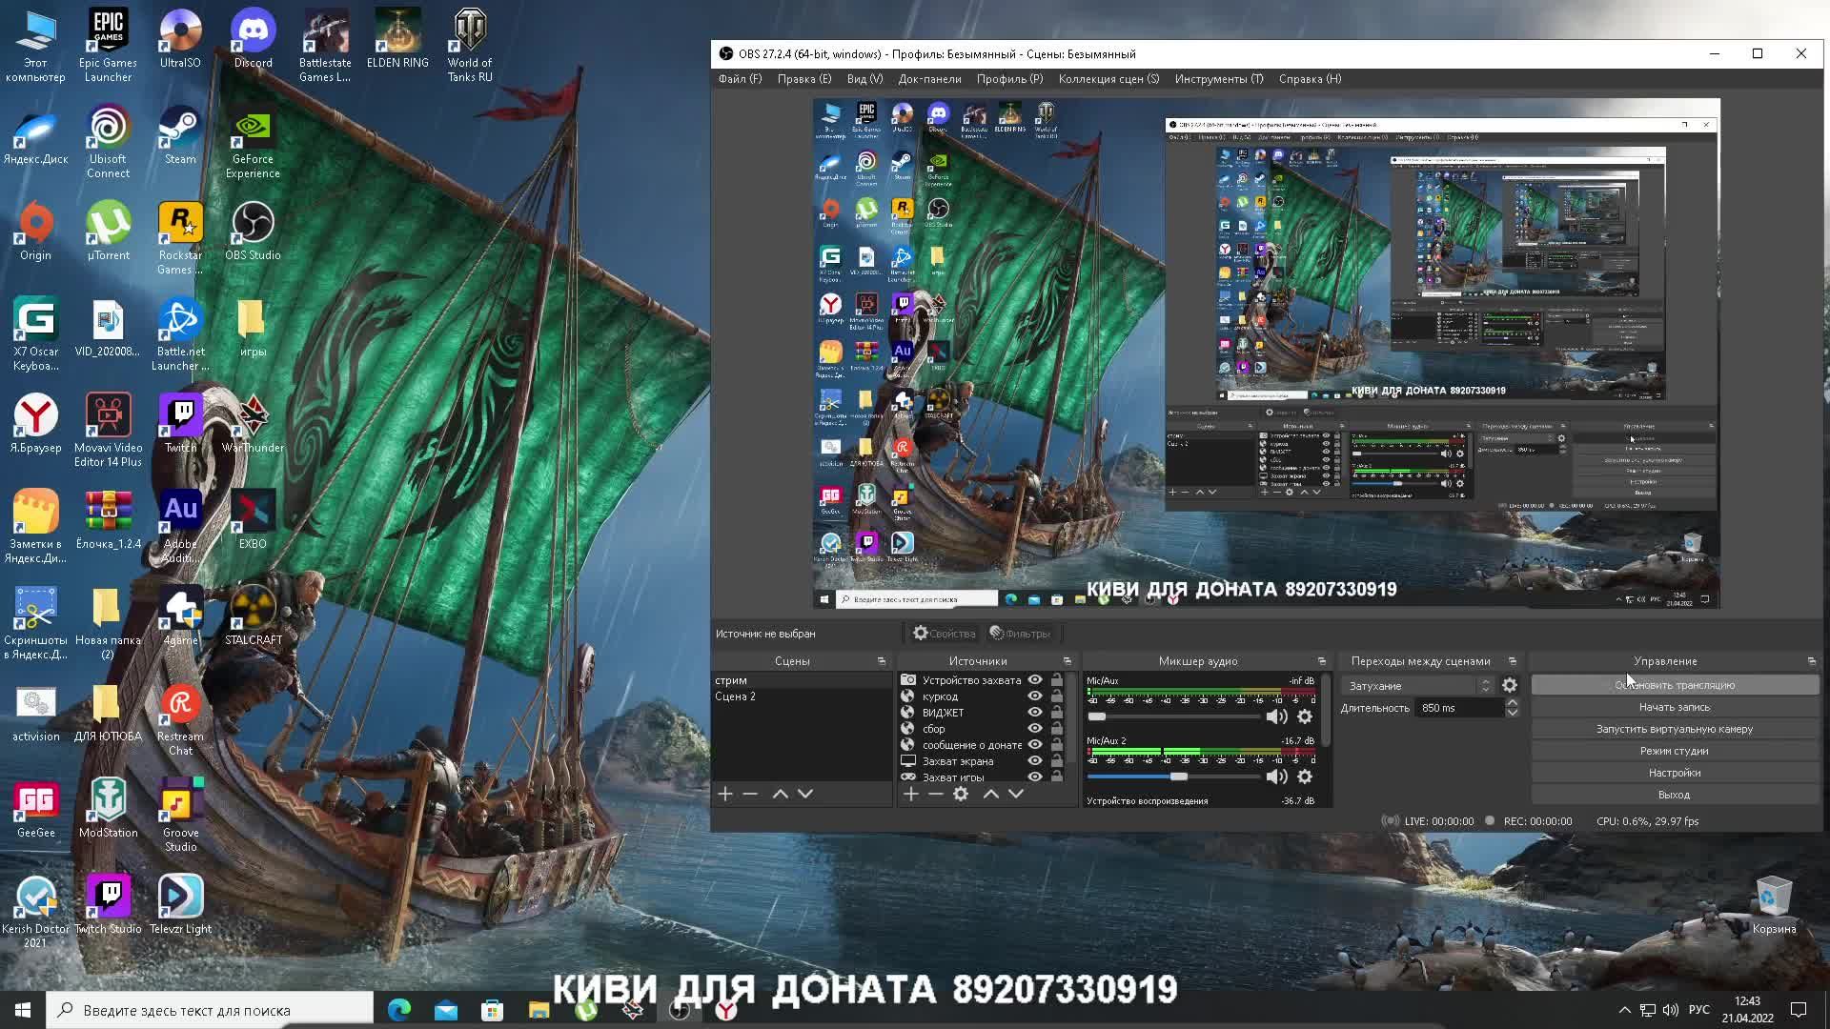This screenshot has height=1029, width=1830.
Task: Remove selected source with minus icon
Action: tap(936, 794)
